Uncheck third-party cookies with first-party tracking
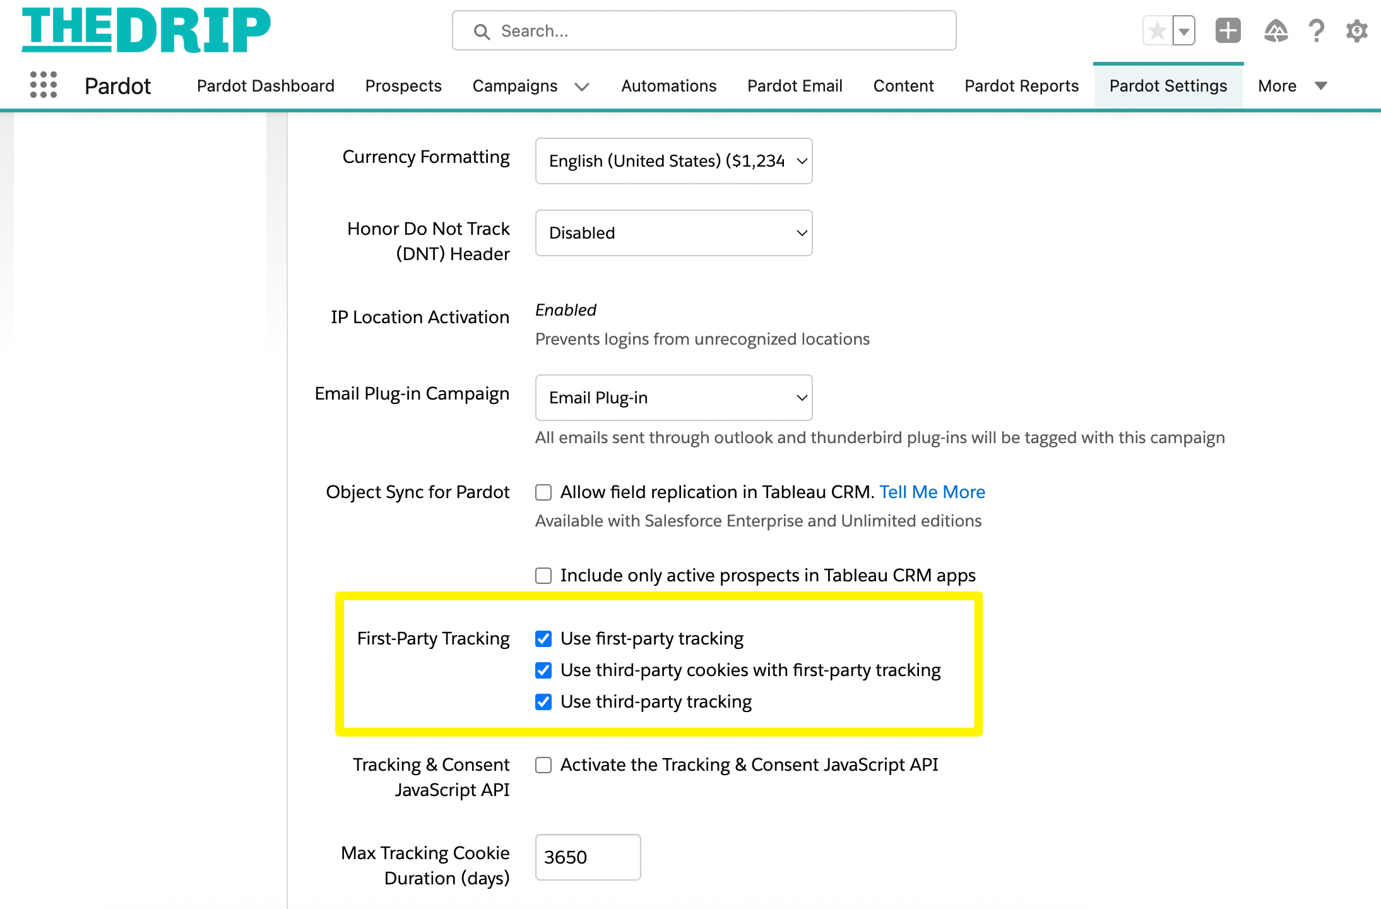The image size is (1381, 909). [x=543, y=670]
